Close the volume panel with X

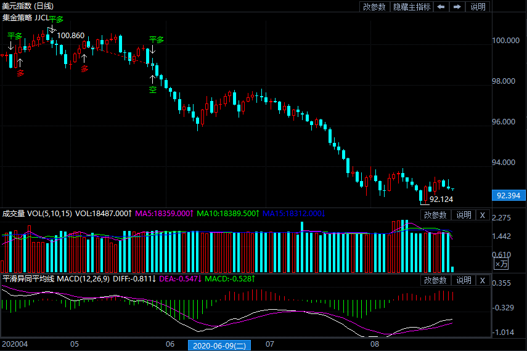(x=483, y=215)
